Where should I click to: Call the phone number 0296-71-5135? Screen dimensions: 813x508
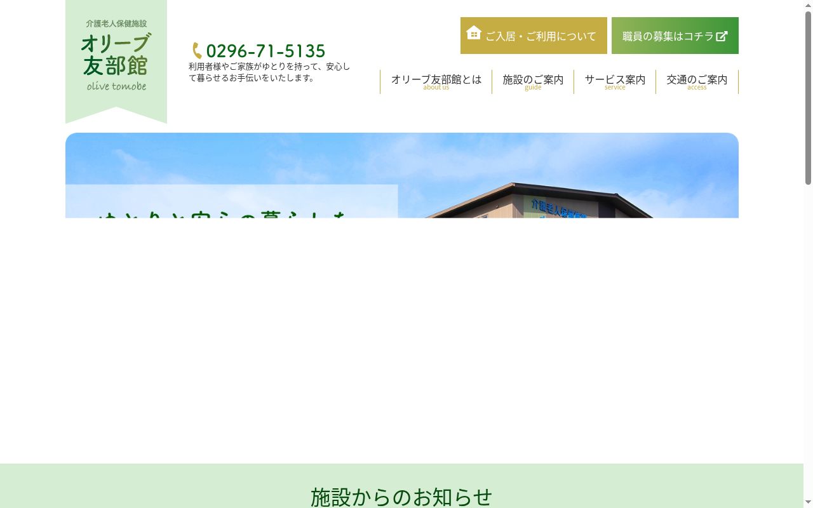pyautogui.click(x=265, y=51)
